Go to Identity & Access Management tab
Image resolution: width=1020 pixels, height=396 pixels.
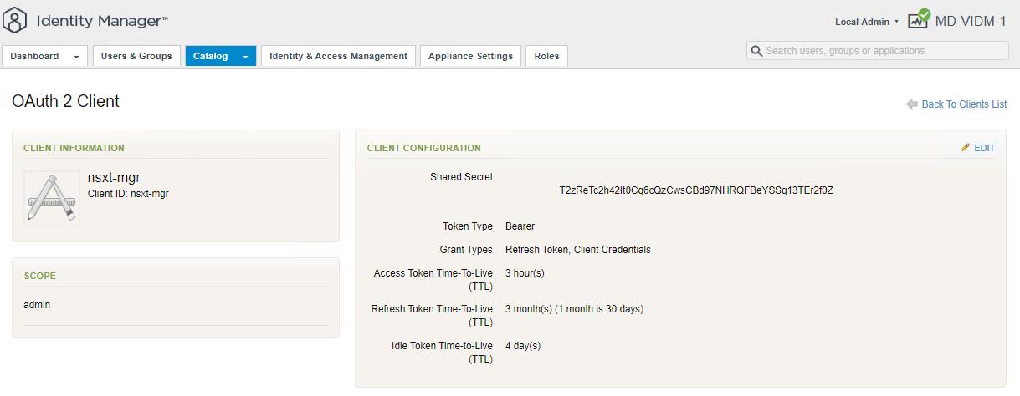[338, 56]
